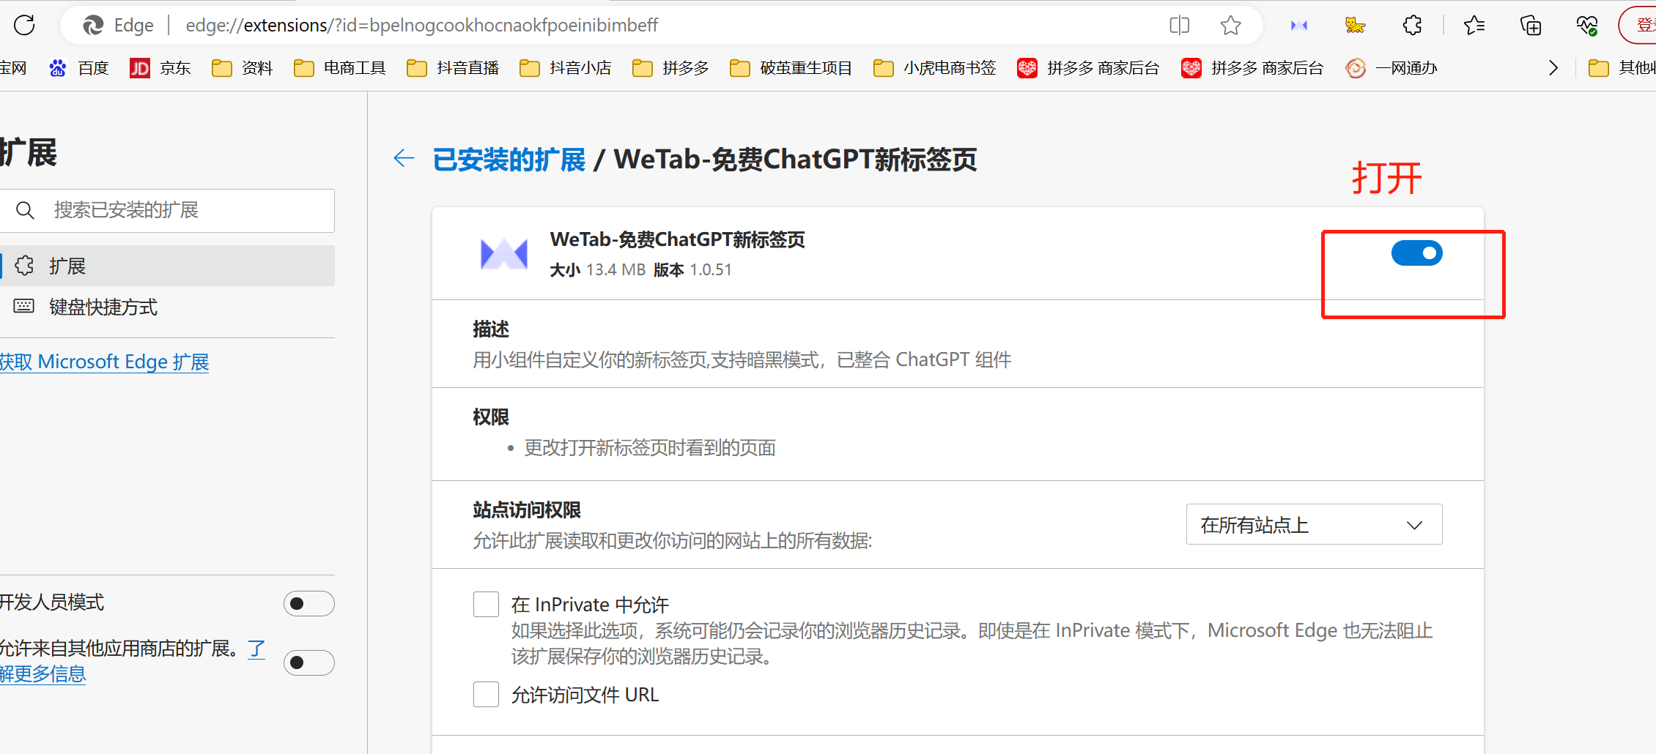Show more bookmarks chevron

[1553, 68]
